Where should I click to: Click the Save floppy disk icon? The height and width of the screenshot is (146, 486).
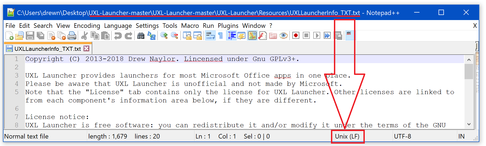coord(30,36)
